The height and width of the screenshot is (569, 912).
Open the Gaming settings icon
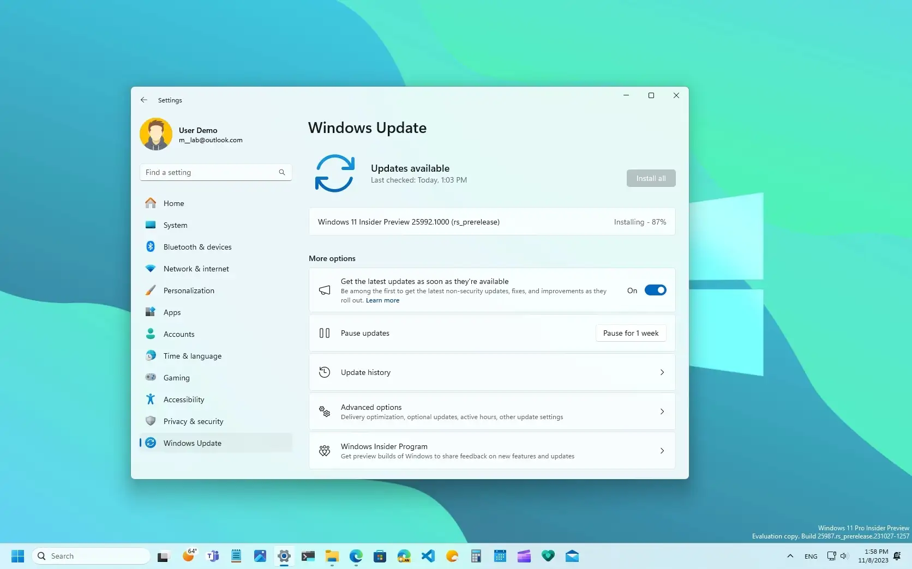click(x=151, y=377)
